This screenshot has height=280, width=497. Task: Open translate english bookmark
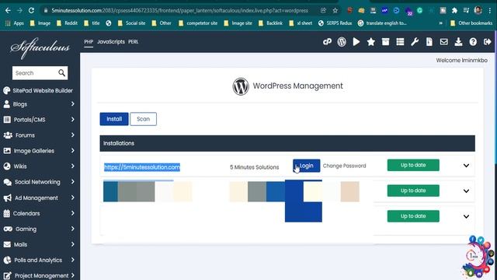tap(382, 23)
